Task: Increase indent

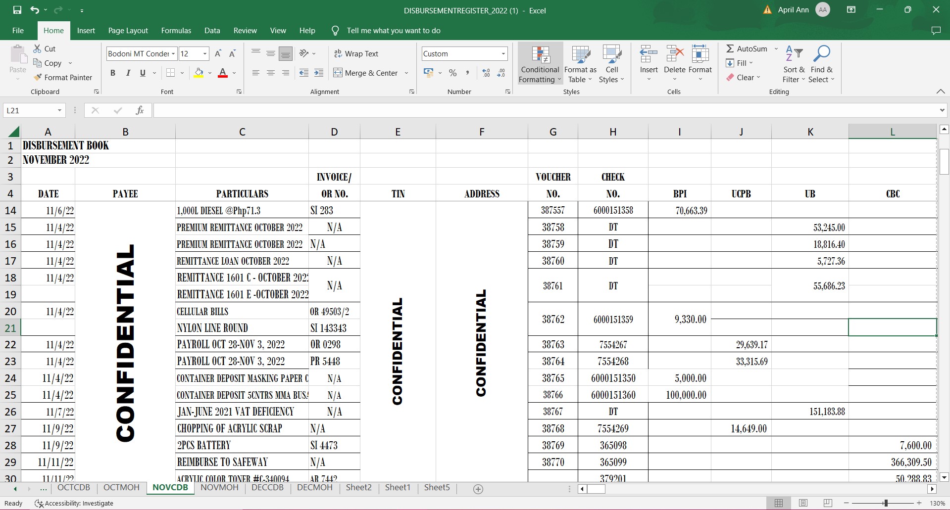Action: 319,73
